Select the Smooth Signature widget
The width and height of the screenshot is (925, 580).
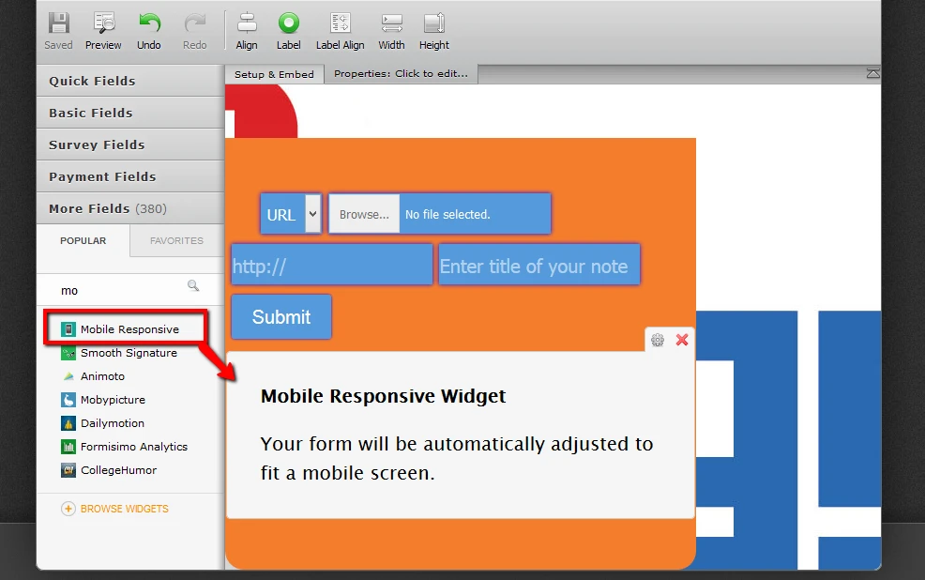tap(128, 353)
